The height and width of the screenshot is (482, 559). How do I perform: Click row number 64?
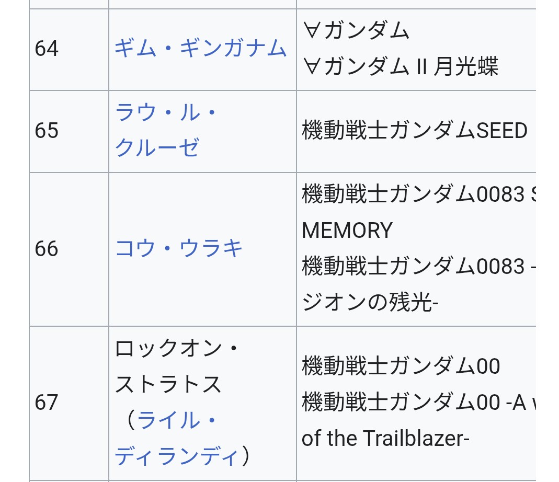click(47, 49)
